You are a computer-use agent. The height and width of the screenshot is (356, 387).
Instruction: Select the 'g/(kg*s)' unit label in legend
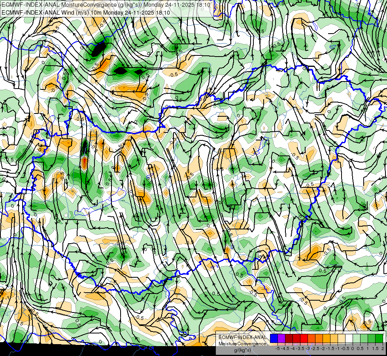pos(242,350)
